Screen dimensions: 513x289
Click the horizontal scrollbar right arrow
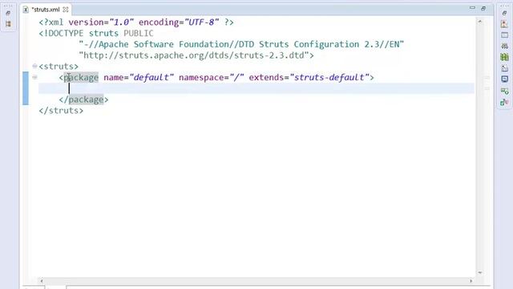point(471,281)
